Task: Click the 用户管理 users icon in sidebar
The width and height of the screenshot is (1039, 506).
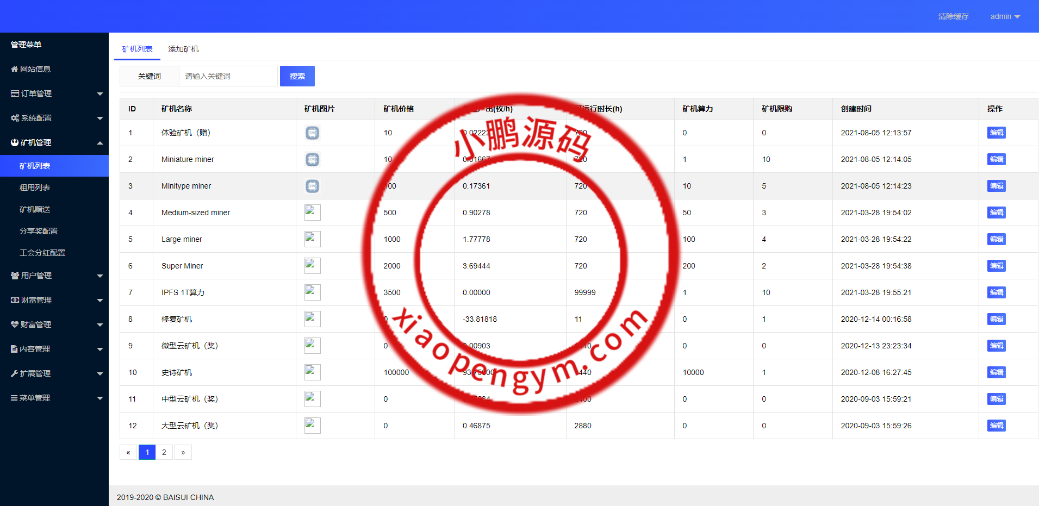Action: pos(15,276)
